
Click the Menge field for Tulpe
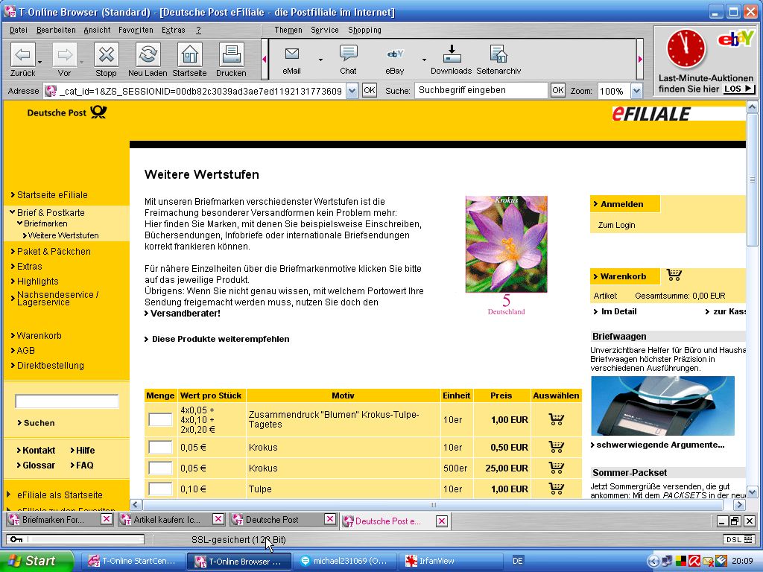[x=160, y=489]
